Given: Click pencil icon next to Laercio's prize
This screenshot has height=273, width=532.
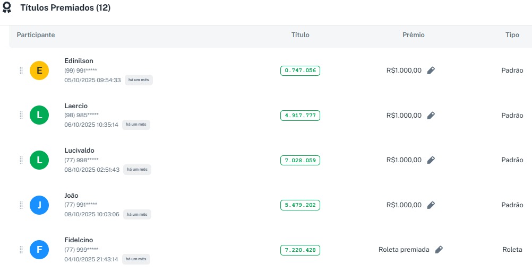Looking at the screenshot, I should (x=431, y=116).
